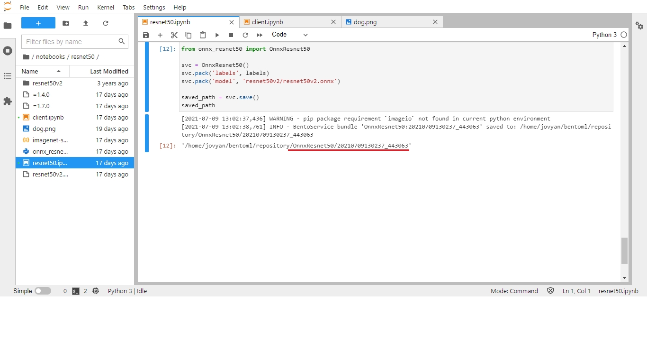Toggle the Simple interface mode switch
647x351 pixels.
tap(43, 291)
